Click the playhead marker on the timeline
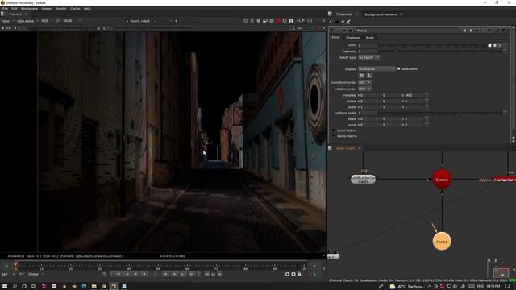Screen dimensions: 516x290 (16, 265)
